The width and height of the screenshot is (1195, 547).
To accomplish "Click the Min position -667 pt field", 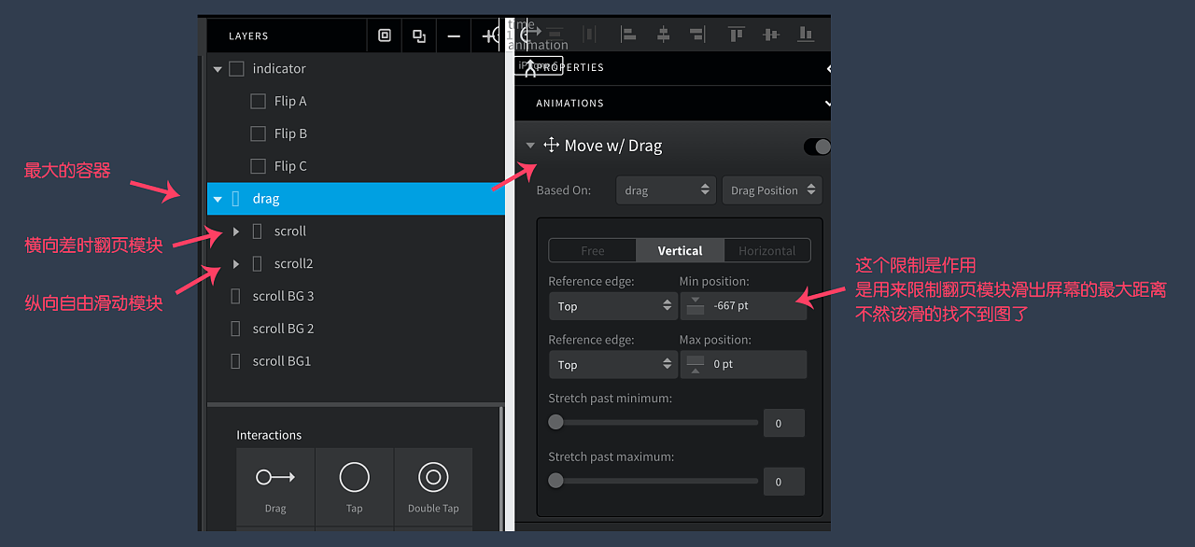I will pyautogui.click(x=744, y=306).
